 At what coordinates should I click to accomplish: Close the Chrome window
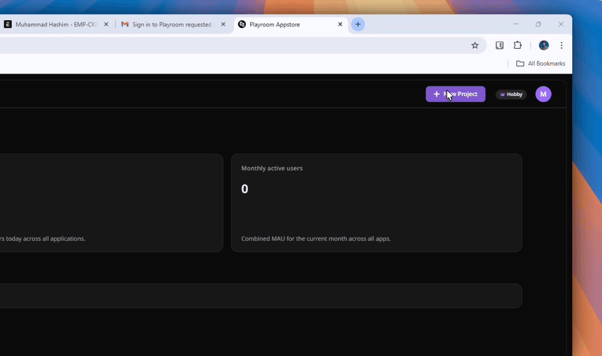click(x=561, y=24)
